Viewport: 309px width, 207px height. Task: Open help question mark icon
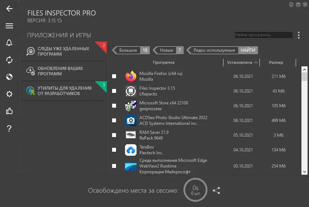9,128
